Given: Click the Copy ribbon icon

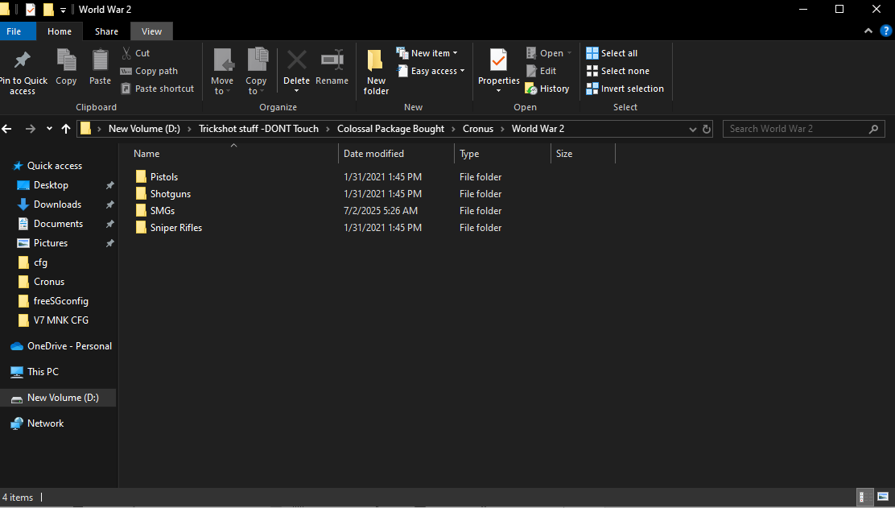Looking at the screenshot, I should click(66, 60).
